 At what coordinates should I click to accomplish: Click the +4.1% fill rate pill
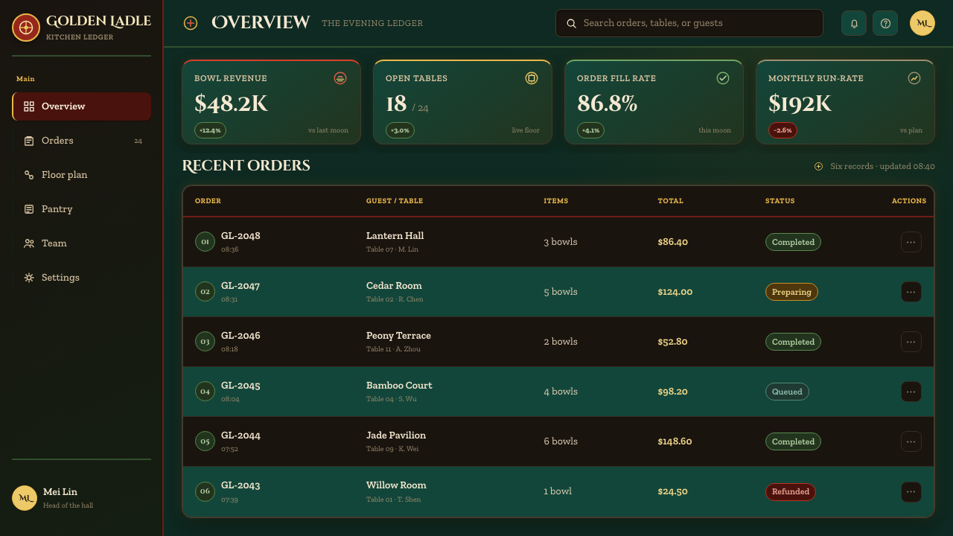click(x=591, y=130)
